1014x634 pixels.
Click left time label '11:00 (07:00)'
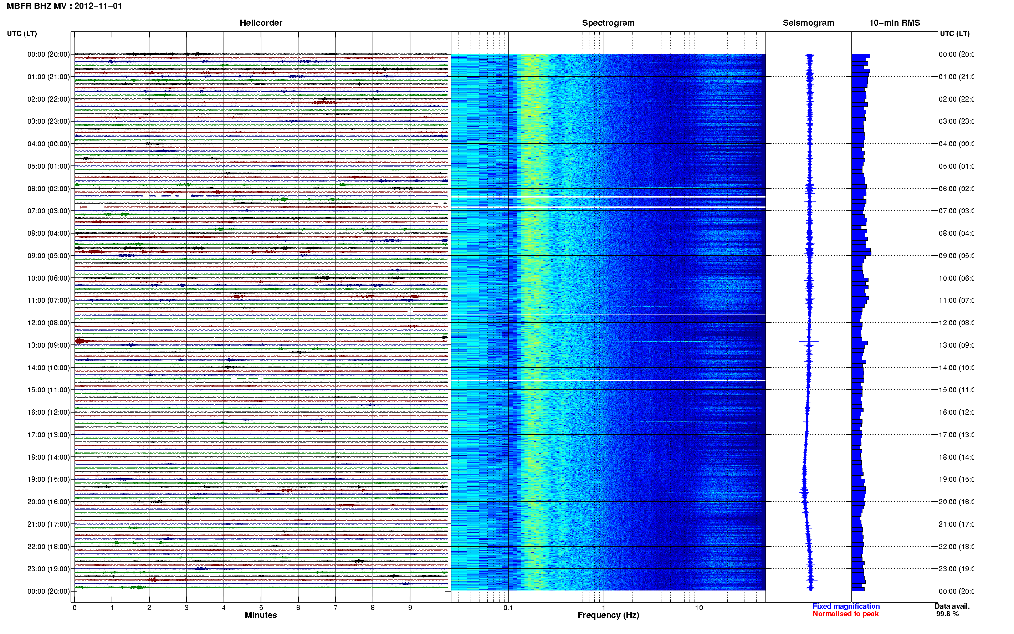(x=48, y=300)
